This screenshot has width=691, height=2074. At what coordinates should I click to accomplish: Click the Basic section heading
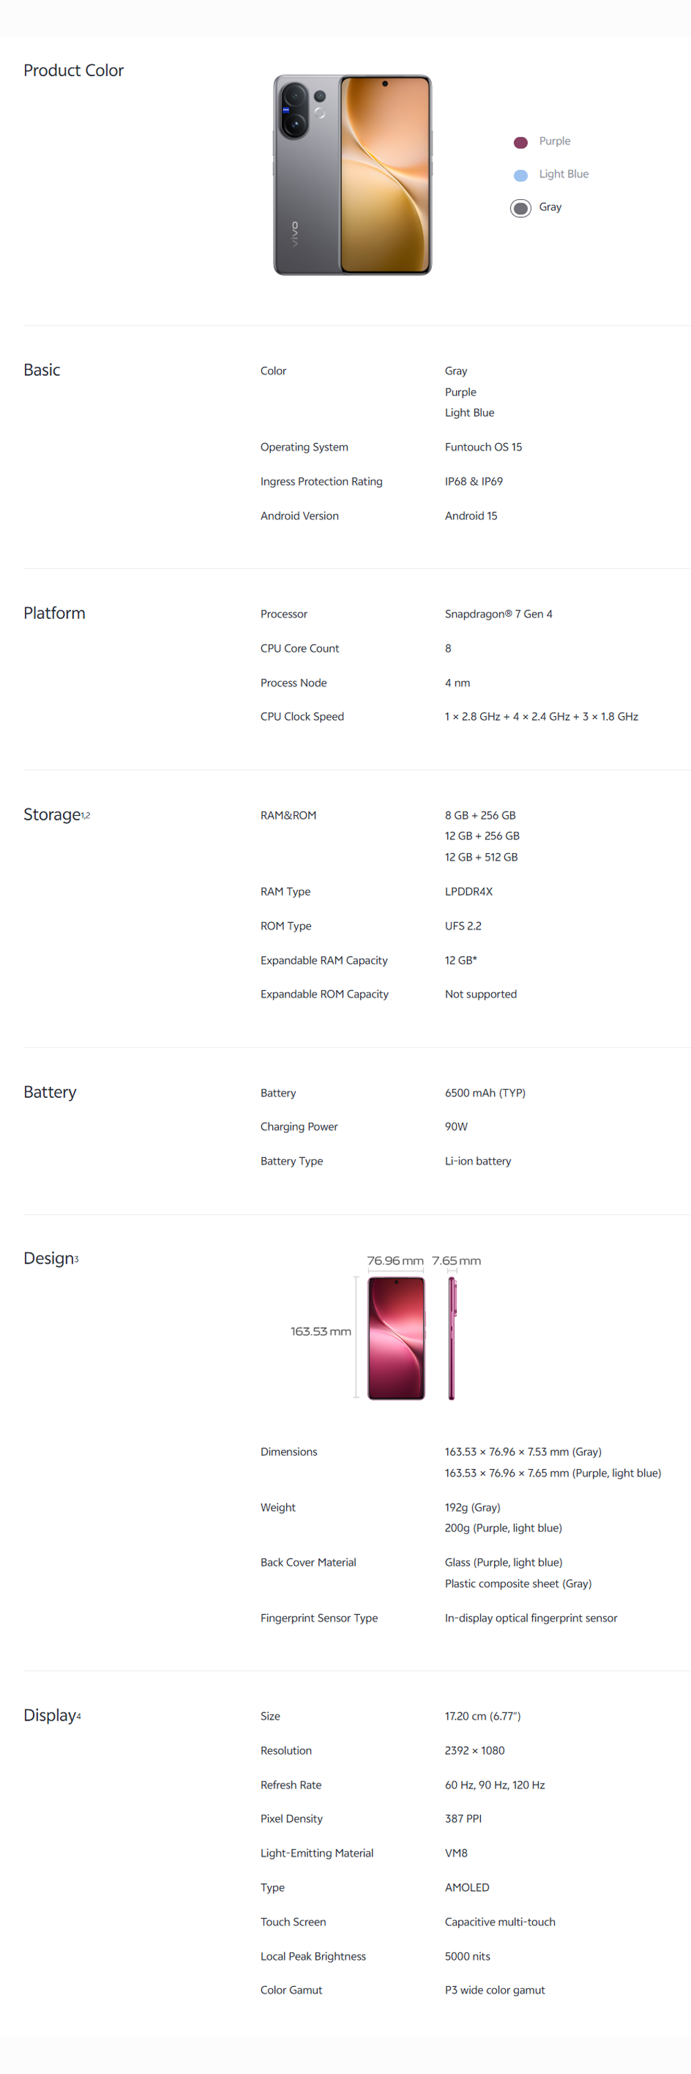point(42,371)
